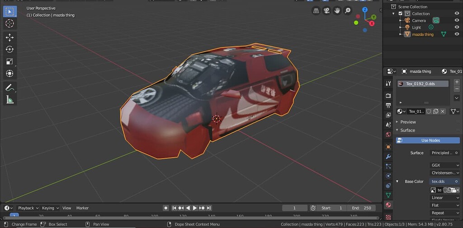The height and width of the screenshot is (228, 463).
Task: Open the Output properties tab
Action: [388, 105]
